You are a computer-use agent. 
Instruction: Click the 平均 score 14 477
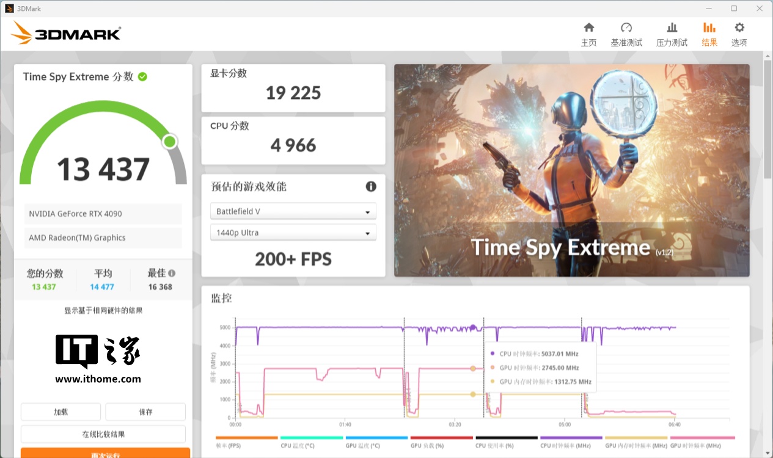(x=102, y=287)
